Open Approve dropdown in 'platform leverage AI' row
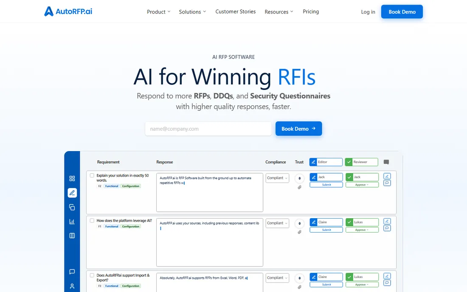The width and height of the screenshot is (467, 292). click(x=362, y=230)
